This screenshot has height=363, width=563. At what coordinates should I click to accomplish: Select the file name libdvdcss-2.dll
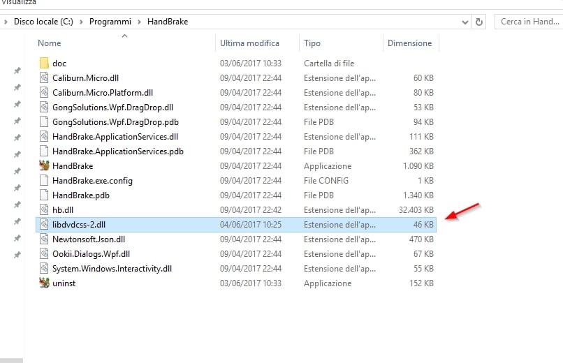[79, 225]
